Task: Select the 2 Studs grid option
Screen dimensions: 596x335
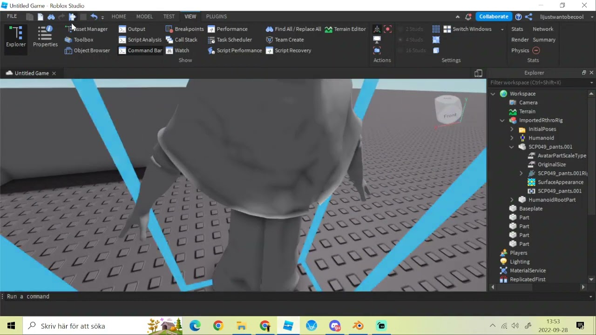Action: click(x=410, y=29)
